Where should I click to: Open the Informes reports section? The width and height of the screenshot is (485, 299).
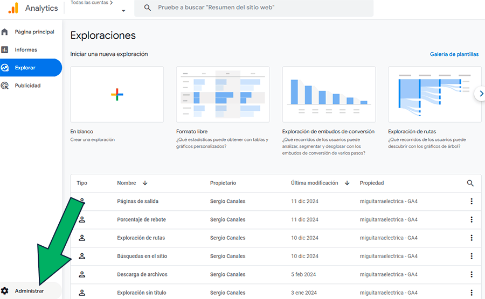pos(26,49)
